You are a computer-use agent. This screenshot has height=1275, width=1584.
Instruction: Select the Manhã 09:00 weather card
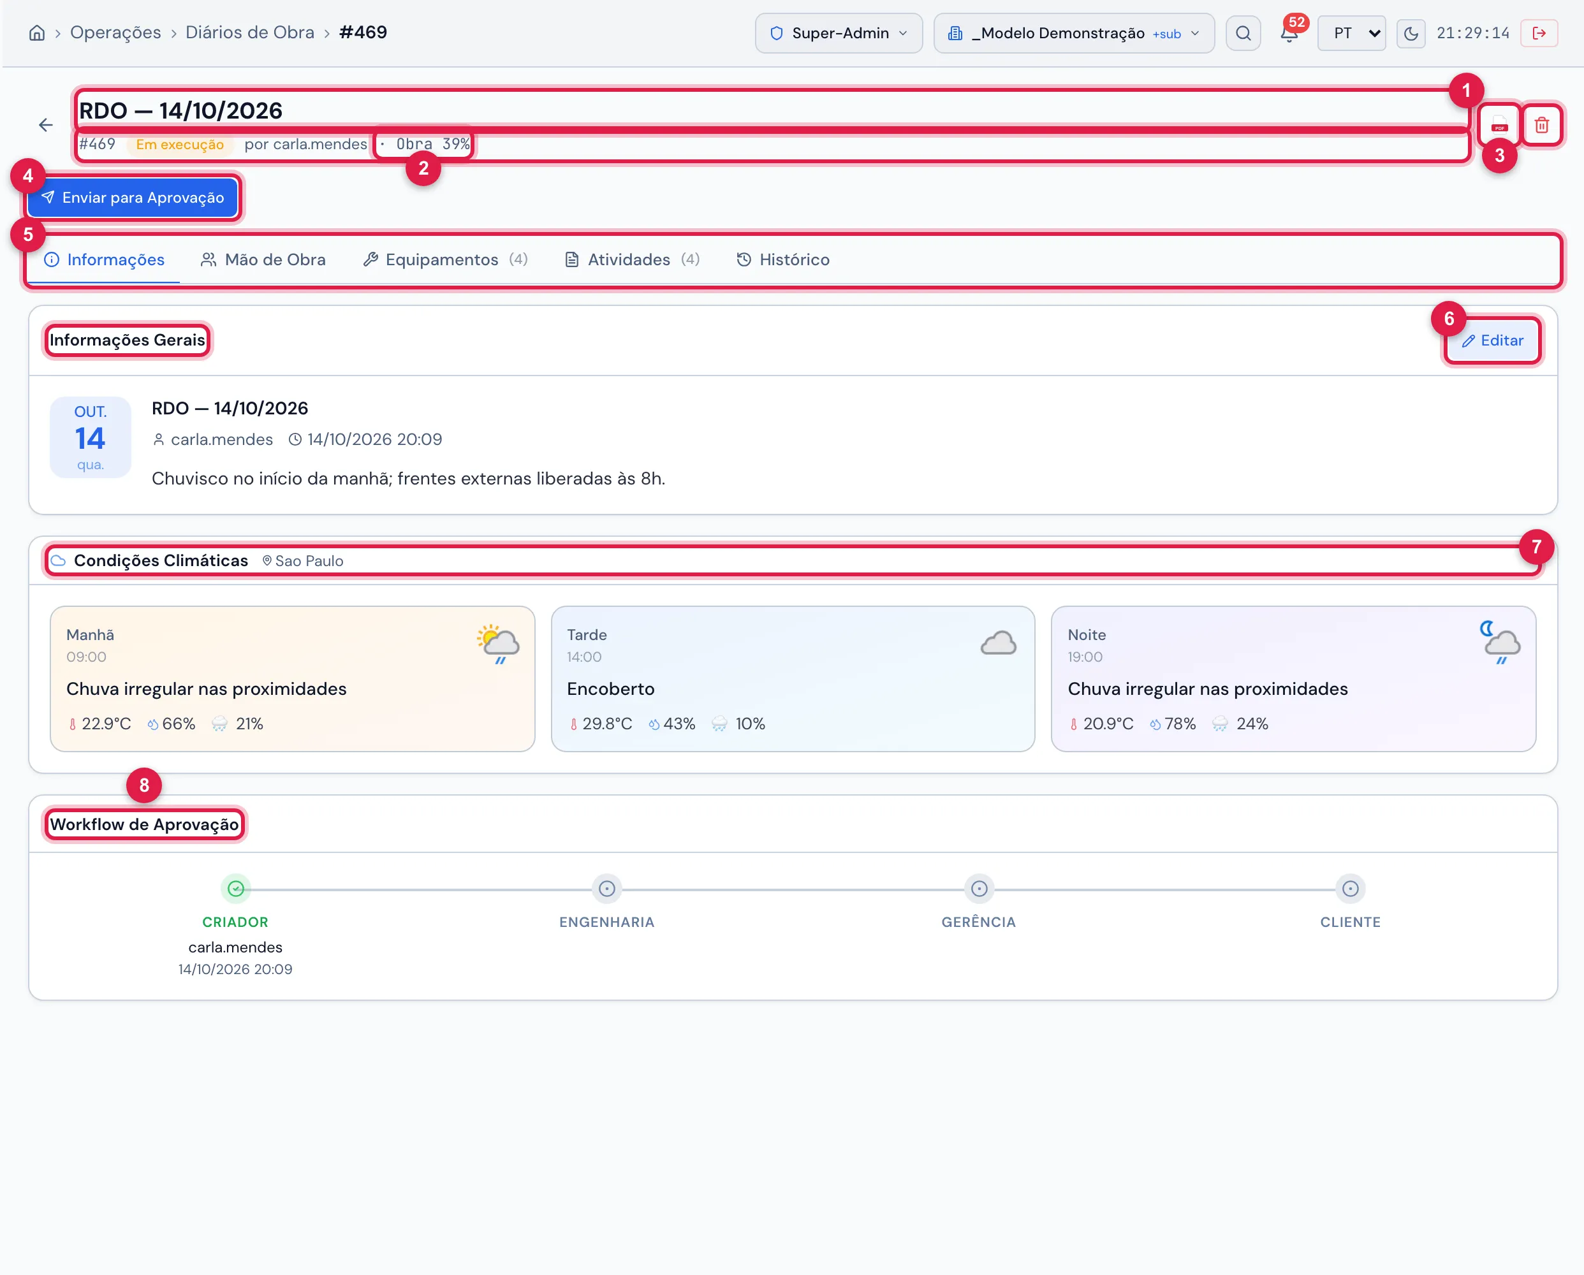click(293, 679)
